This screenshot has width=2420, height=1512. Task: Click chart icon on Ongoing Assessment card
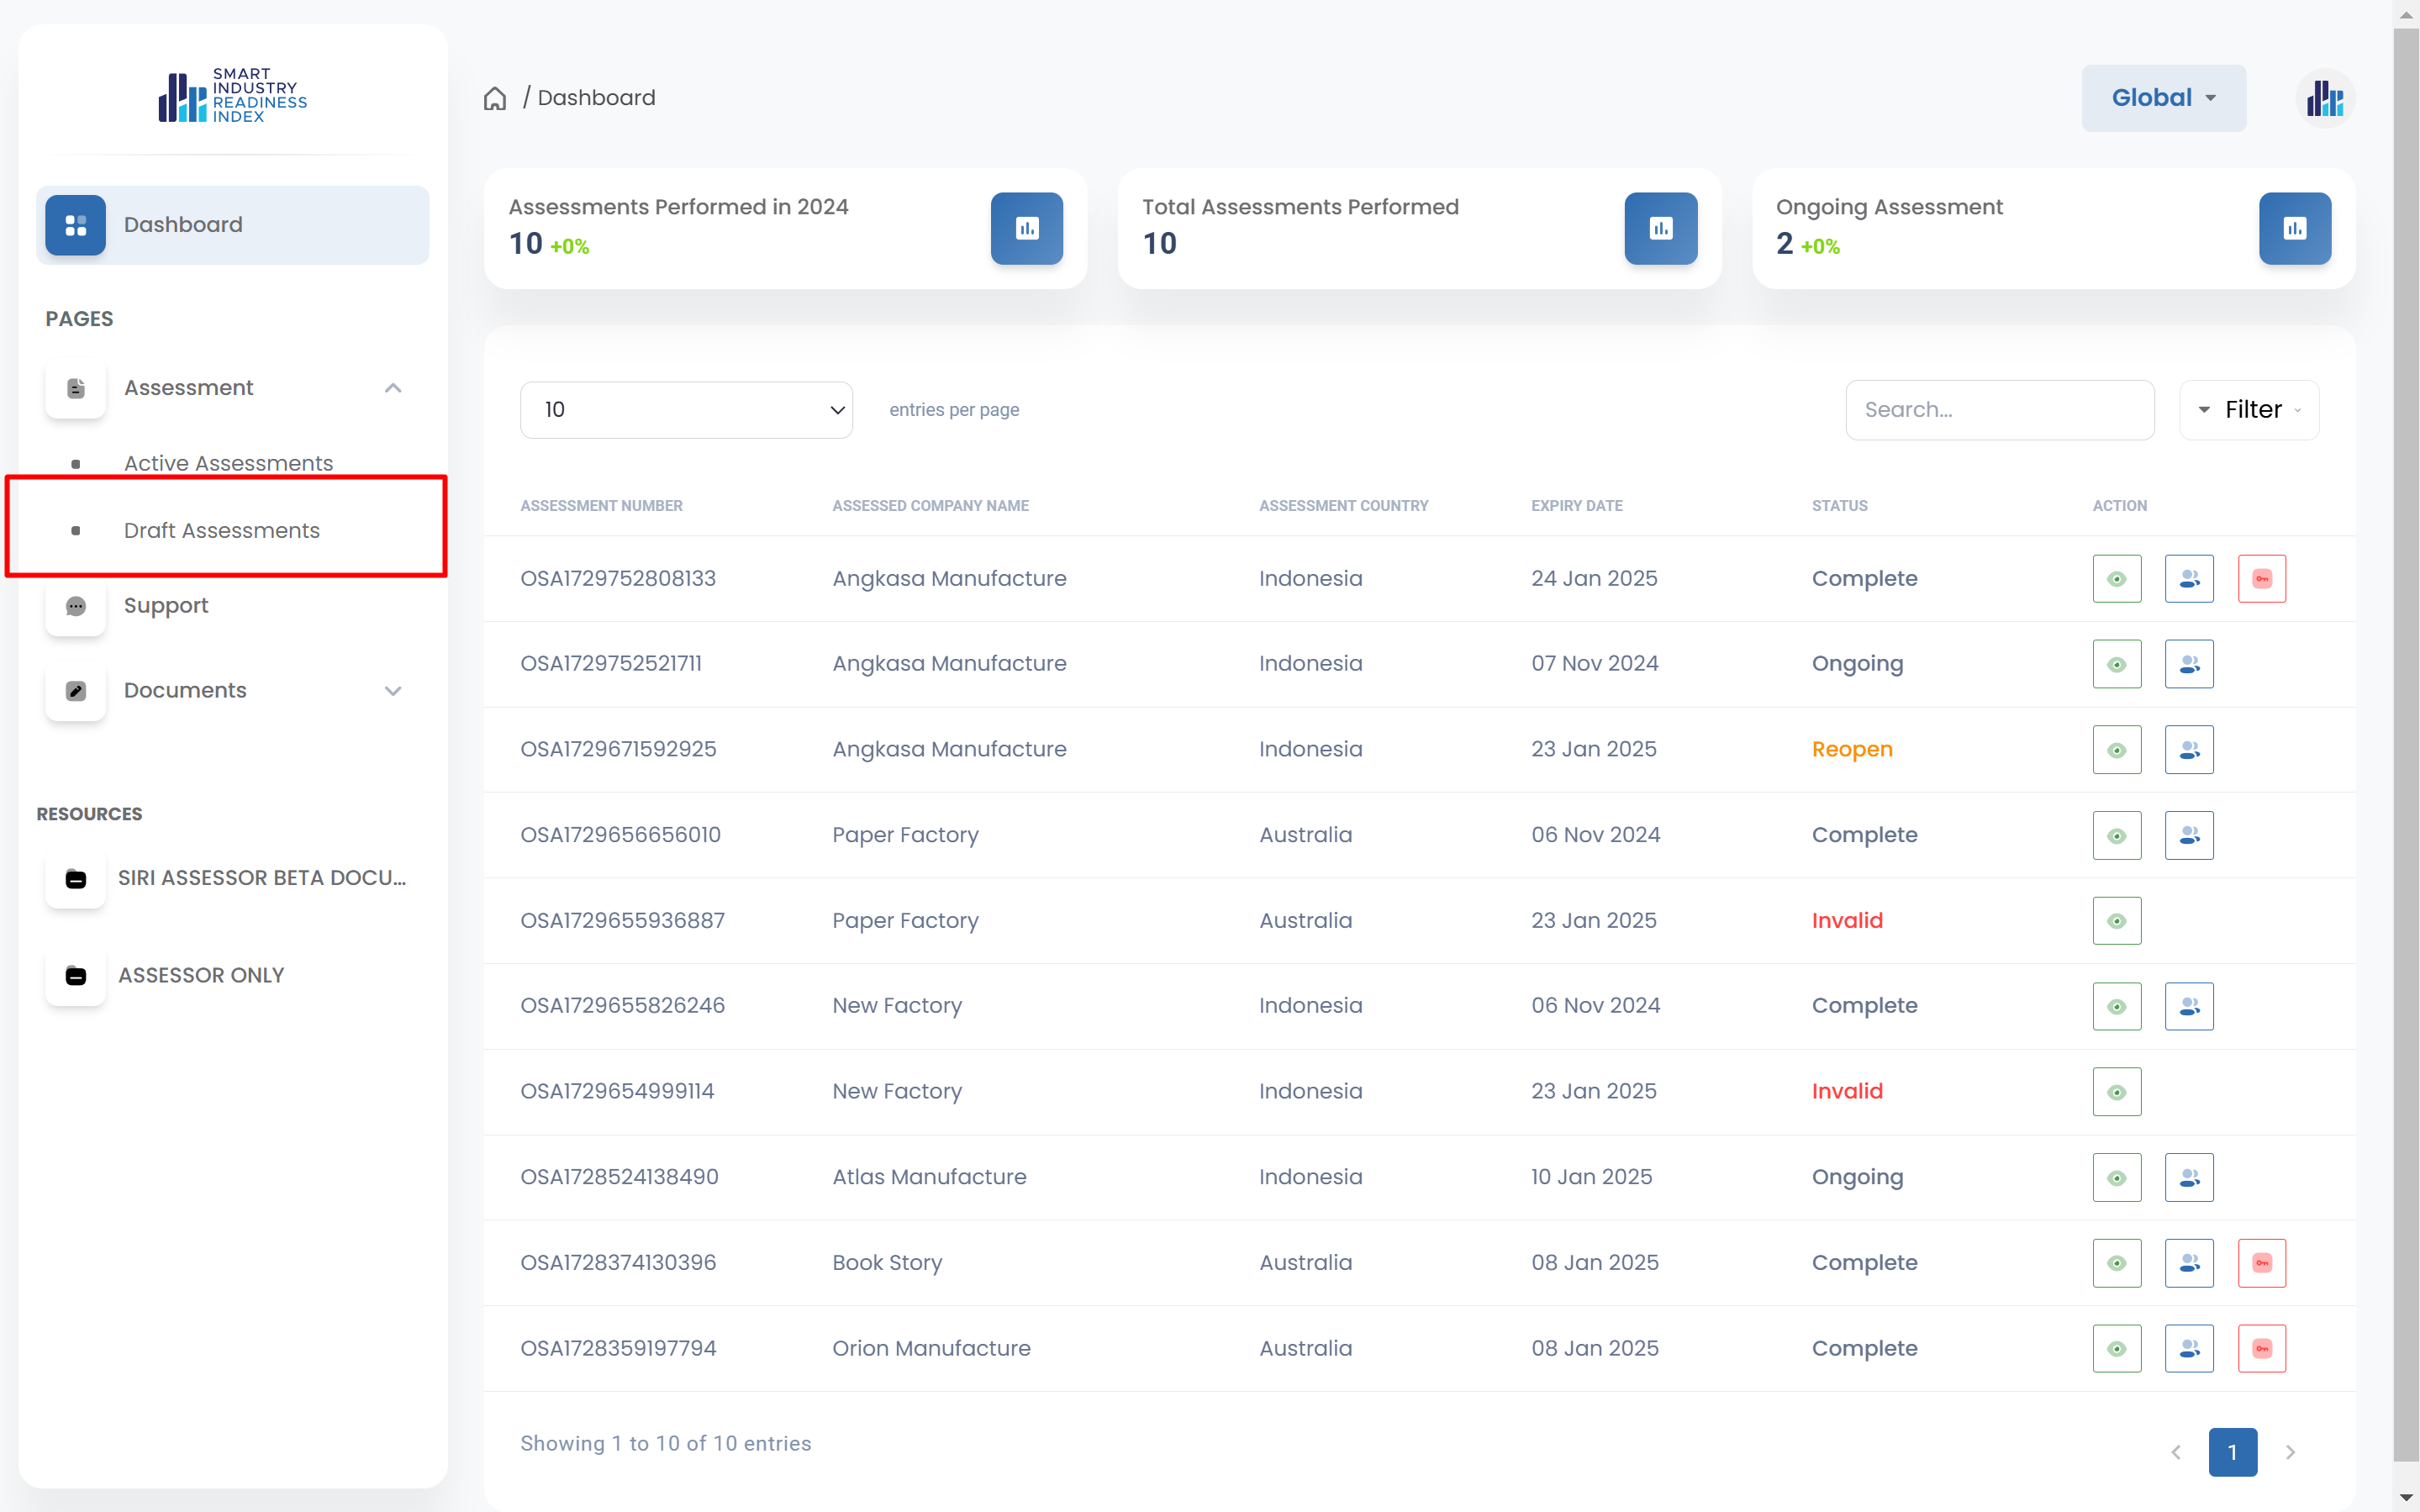pos(2294,228)
